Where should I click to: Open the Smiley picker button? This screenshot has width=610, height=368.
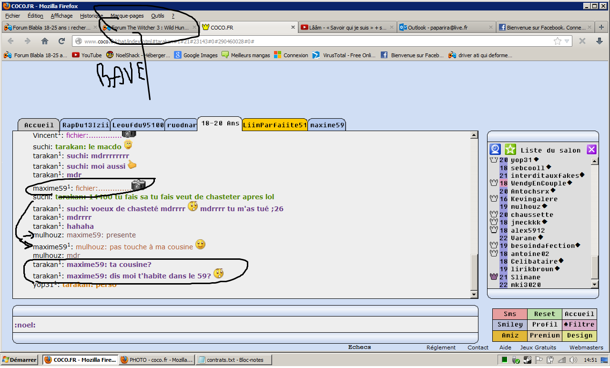pyautogui.click(x=509, y=325)
